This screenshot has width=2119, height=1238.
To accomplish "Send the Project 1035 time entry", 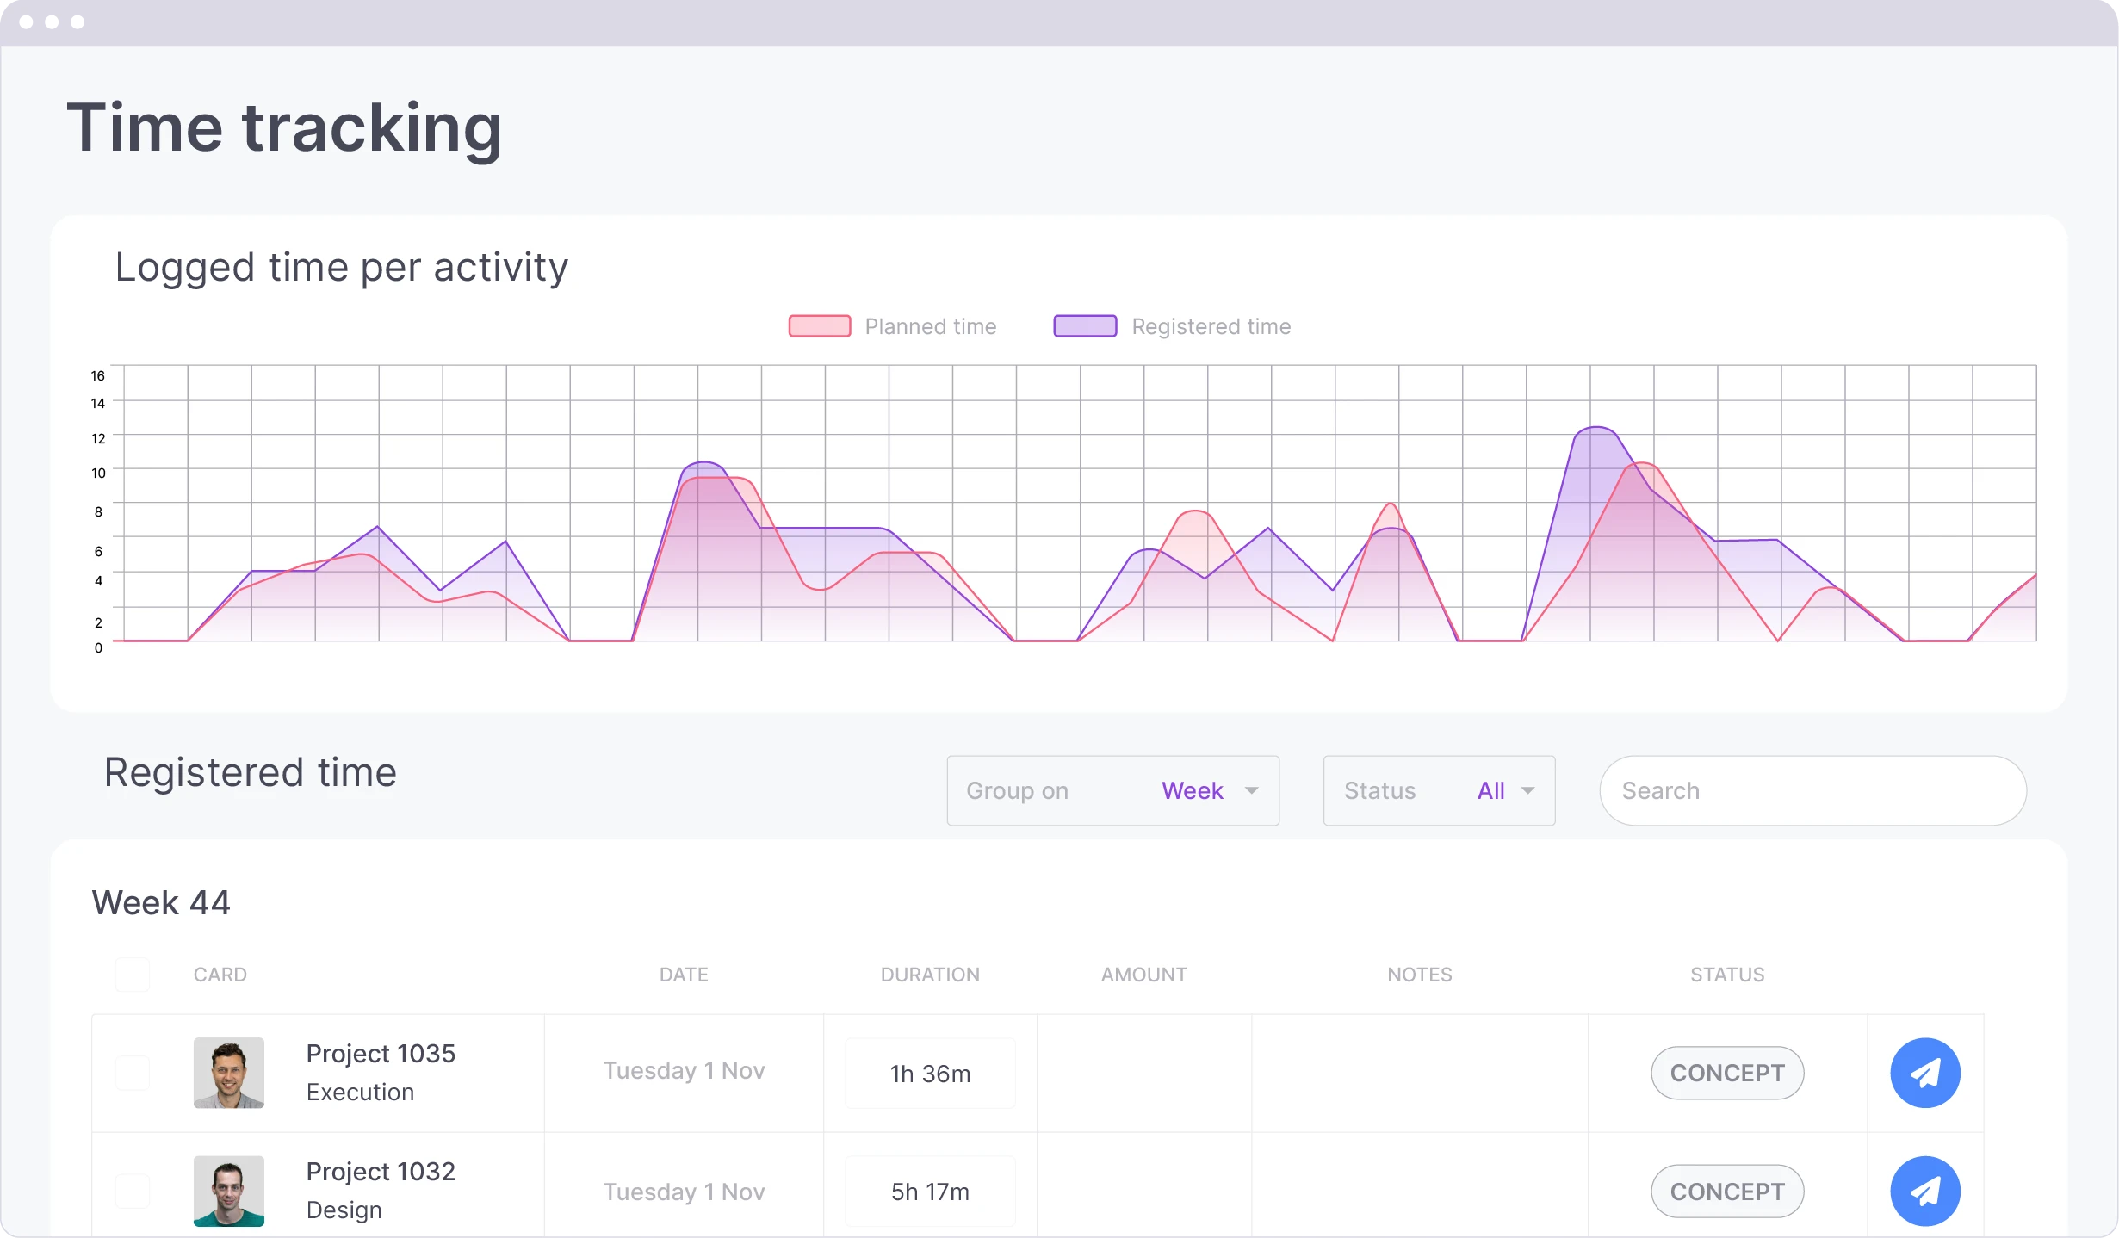I will [x=1925, y=1073].
